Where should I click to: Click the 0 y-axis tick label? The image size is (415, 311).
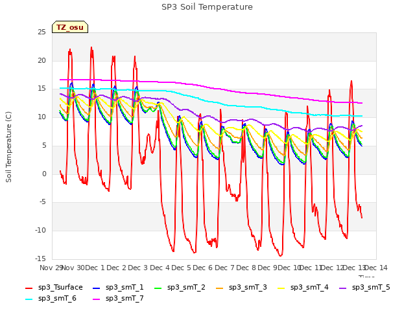pyautogui.click(x=44, y=174)
